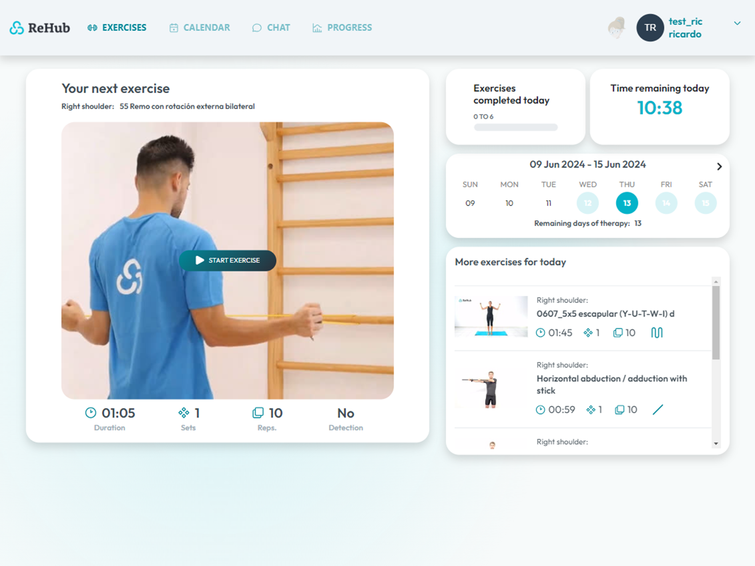Click exercises completed progress bar
The image size is (755, 566).
coord(515,127)
